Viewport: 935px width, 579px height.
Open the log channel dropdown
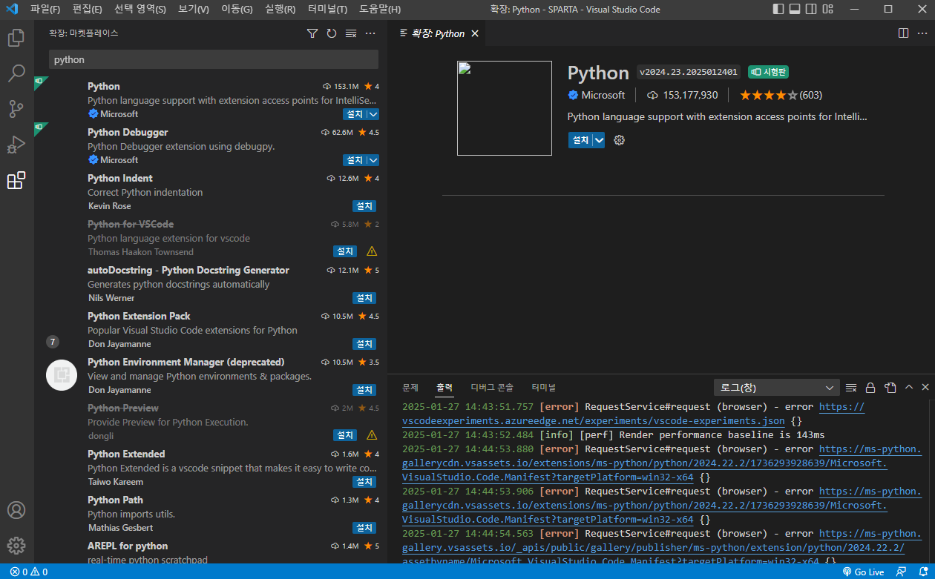(776, 388)
